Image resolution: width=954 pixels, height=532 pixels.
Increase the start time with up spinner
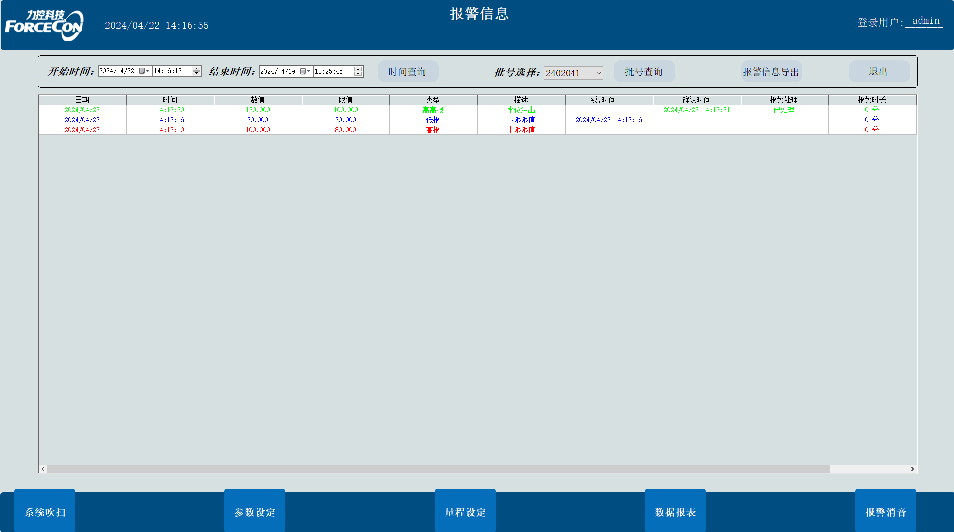coord(197,69)
